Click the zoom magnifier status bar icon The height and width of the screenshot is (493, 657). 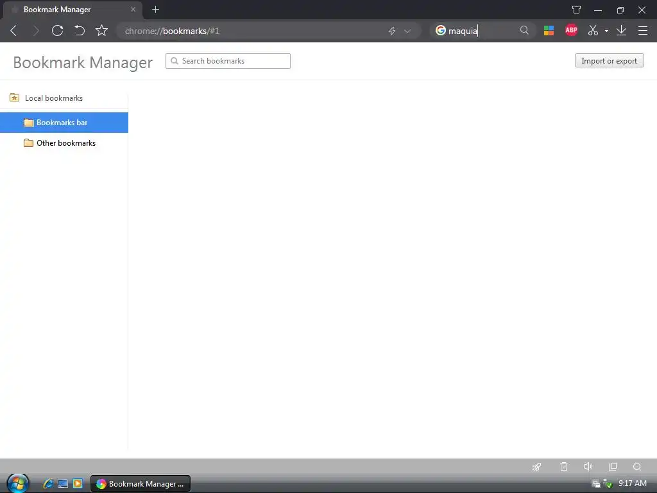coord(637,467)
